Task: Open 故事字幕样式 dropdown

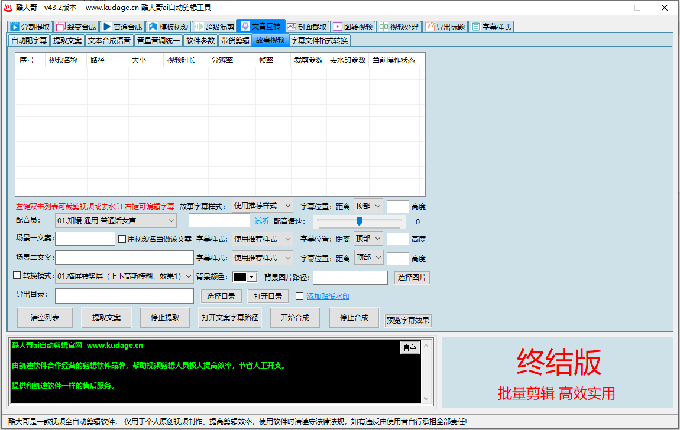Action: [x=263, y=206]
